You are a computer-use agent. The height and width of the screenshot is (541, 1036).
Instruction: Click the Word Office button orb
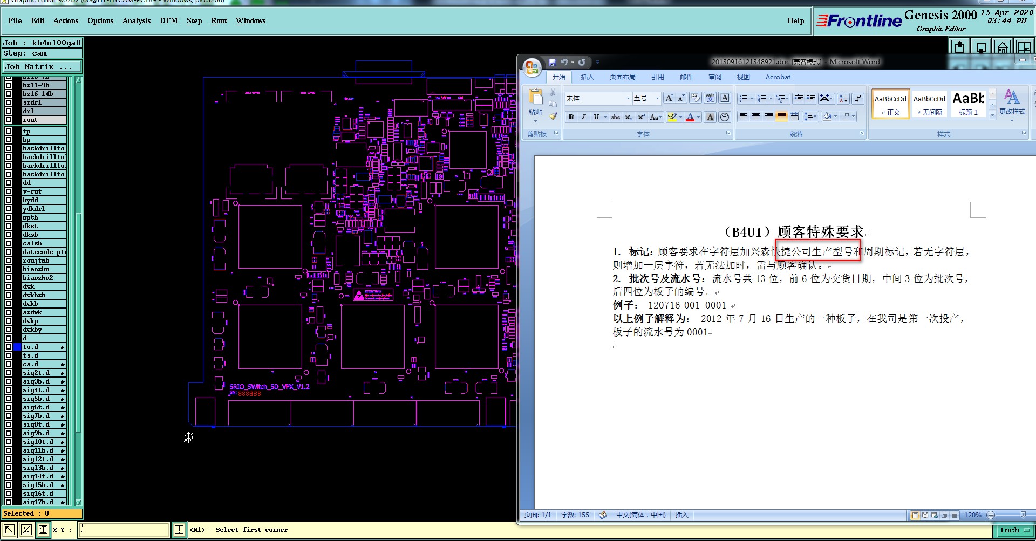click(532, 67)
